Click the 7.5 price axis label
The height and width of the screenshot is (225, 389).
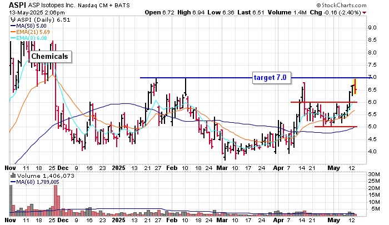click(x=372, y=65)
